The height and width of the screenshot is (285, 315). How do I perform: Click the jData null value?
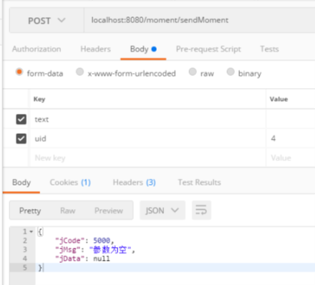tap(102, 259)
